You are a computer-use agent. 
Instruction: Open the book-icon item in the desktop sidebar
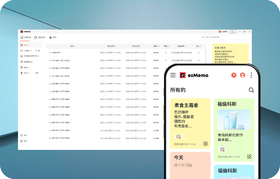pos(25,67)
